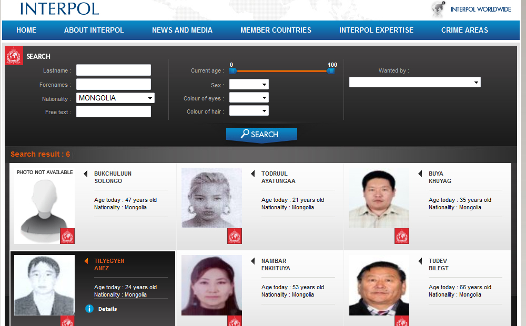
Task: Click the blue info icon next to Details
Action: pyautogui.click(x=89, y=309)
